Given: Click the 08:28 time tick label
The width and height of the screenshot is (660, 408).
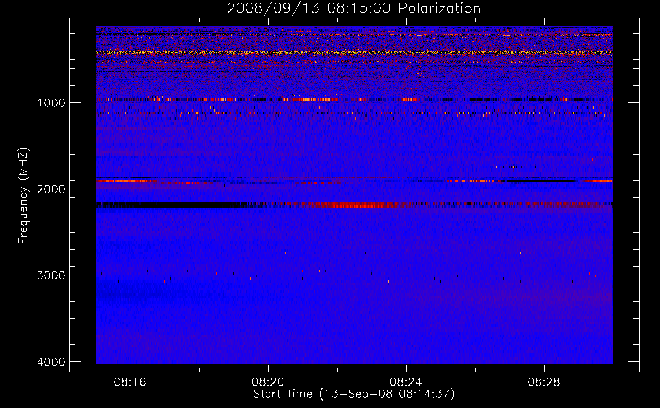Looking at the screenshot, I should (544, 382).
